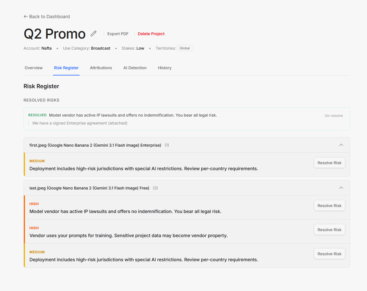The height and width of the screenshot is (291, 367).
Task: Click the Global territories tag
Action: coord(185,48)
